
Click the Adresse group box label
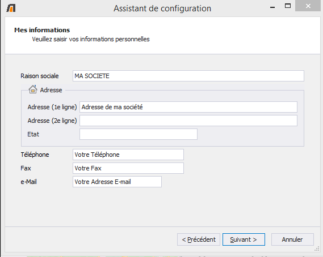pos(51,90)
